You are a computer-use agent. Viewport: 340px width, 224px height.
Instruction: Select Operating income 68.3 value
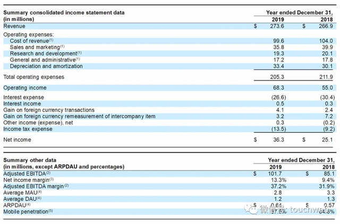tap(278, 88)
